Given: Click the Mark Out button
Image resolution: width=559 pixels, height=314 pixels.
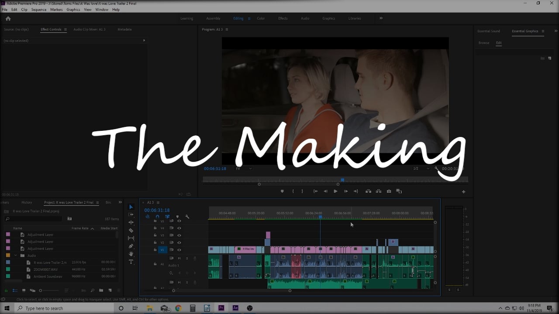Looking at the screenshot, I should coord(302,191).
